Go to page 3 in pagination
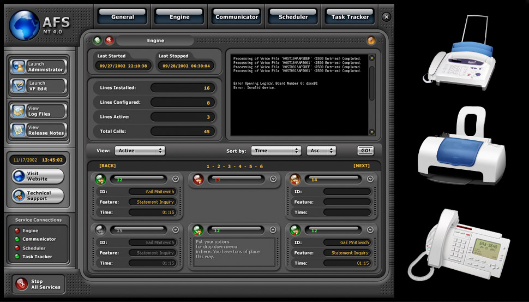 (x=230, y=167)
